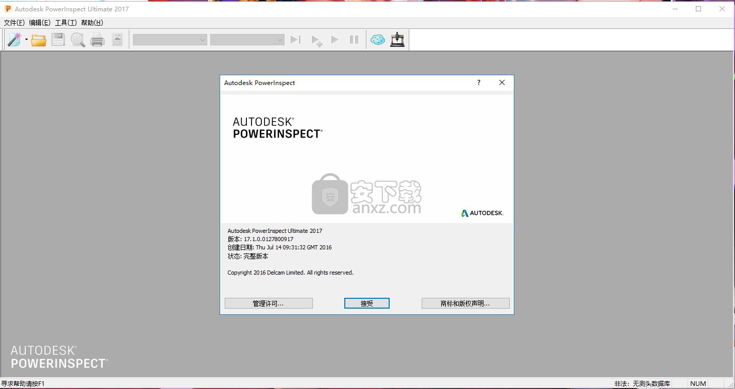
Task: Click the 创建日期 Thu Jul 14 line
Action: [x=279, y=247]
